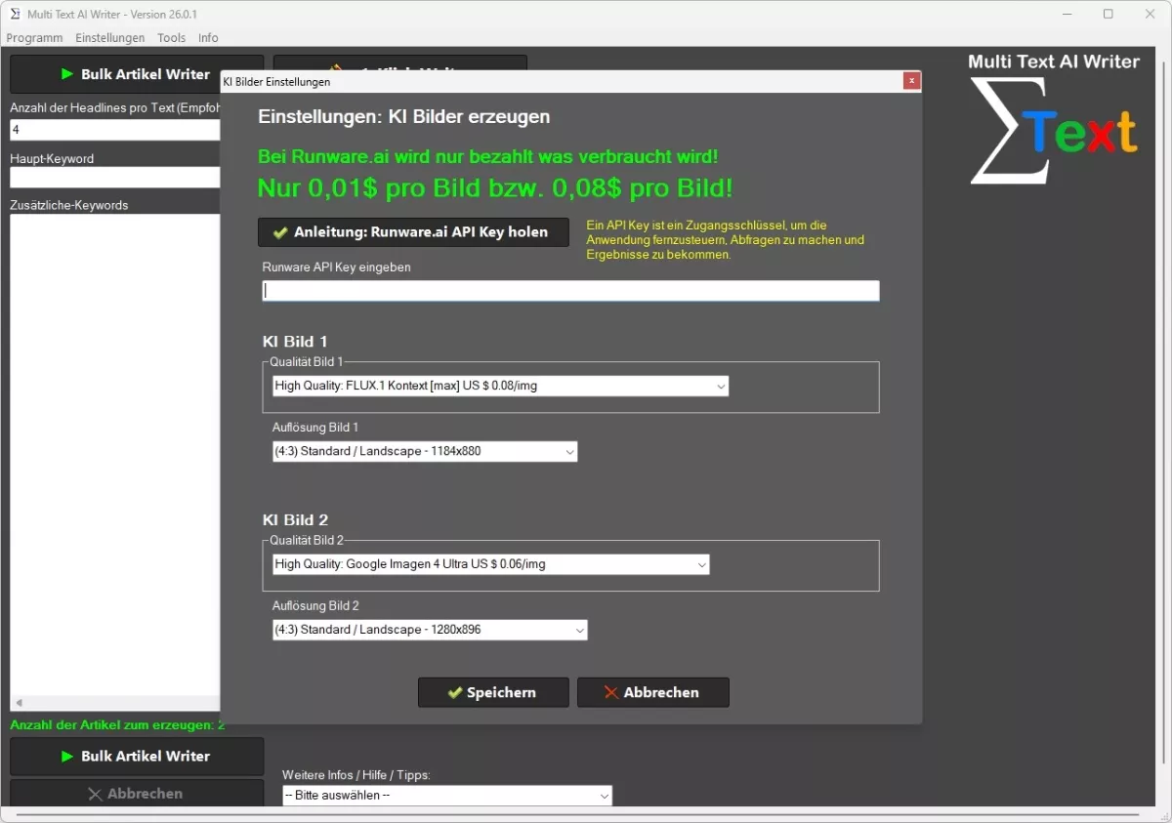Open the Qualität Bild 1 dropdown
The width and height of the screenshot is (1172, 823).
point(500,386)
